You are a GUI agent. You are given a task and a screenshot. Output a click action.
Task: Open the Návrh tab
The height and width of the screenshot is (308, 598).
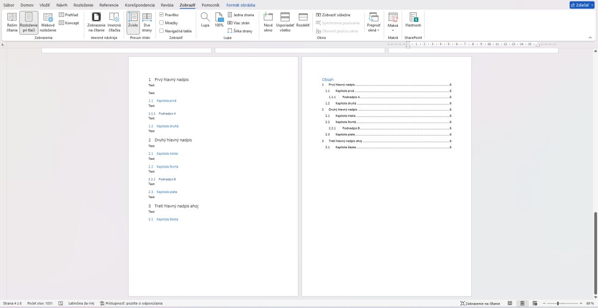point(62,4)
